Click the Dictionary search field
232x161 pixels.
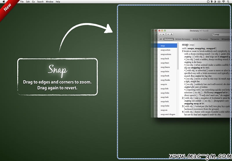221,34
